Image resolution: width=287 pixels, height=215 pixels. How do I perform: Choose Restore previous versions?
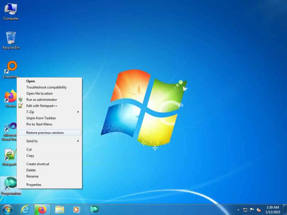(49, 133)
